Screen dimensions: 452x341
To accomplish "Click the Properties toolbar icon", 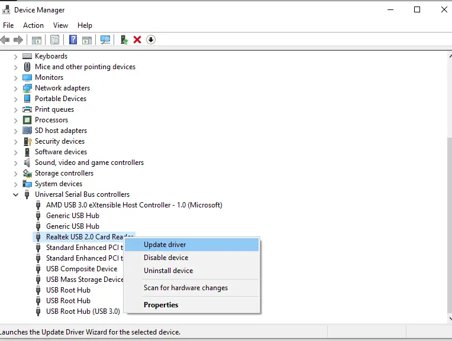I will click(x=54, y=40).
